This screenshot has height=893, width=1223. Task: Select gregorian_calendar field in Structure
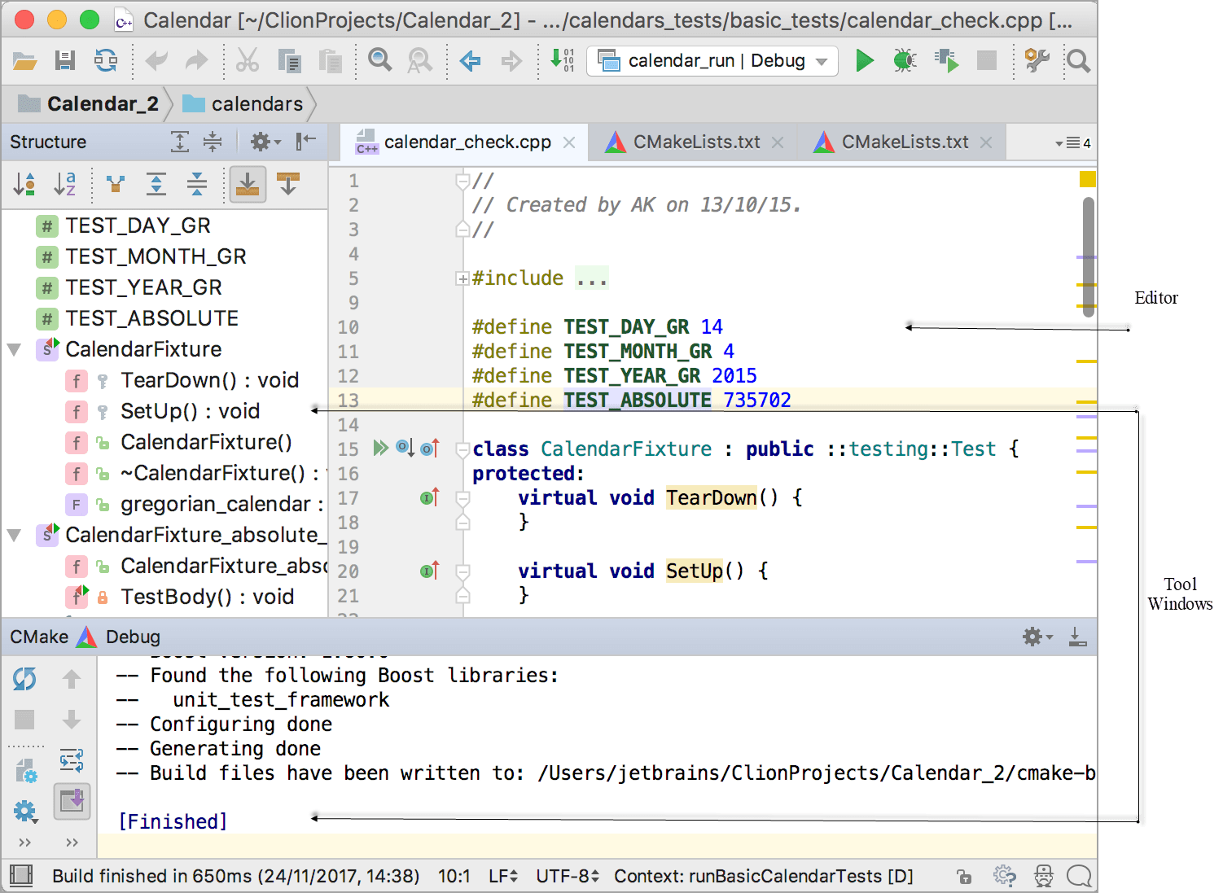click(x=195, y=504)
